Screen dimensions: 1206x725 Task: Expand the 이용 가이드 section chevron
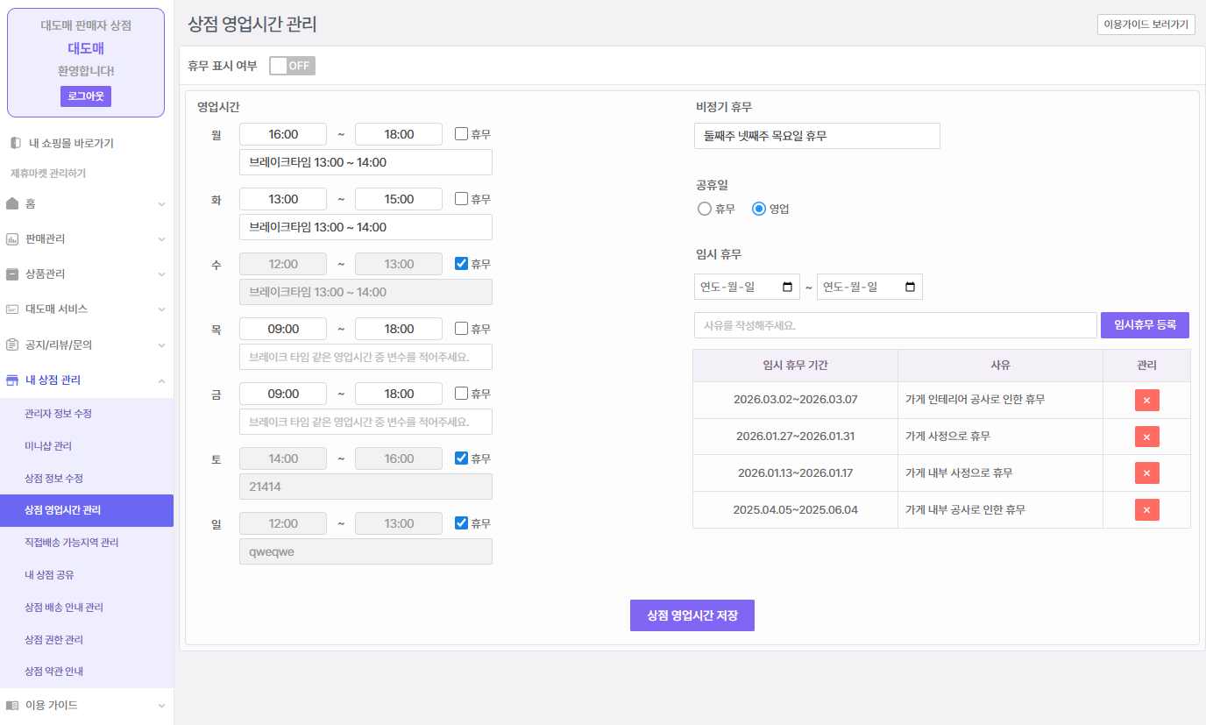click(x=161, y=706)
